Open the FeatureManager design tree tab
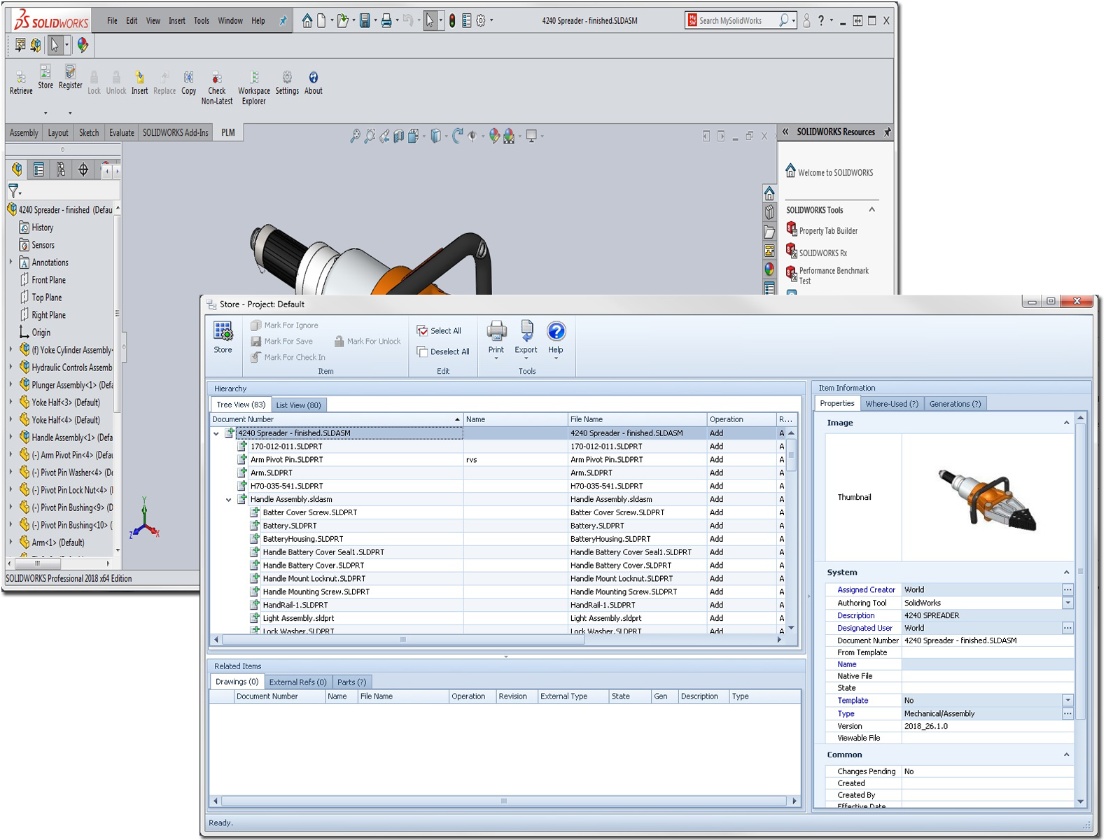Viewport: 1120px width, 840px height. [17, 169]
